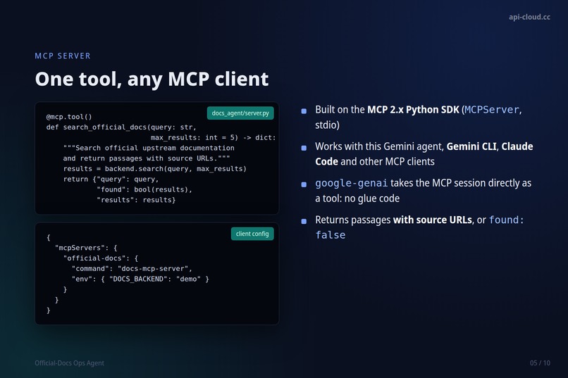Click the results = backend.search line
This screenshot has width=568, height=378.
click(154, 168)
